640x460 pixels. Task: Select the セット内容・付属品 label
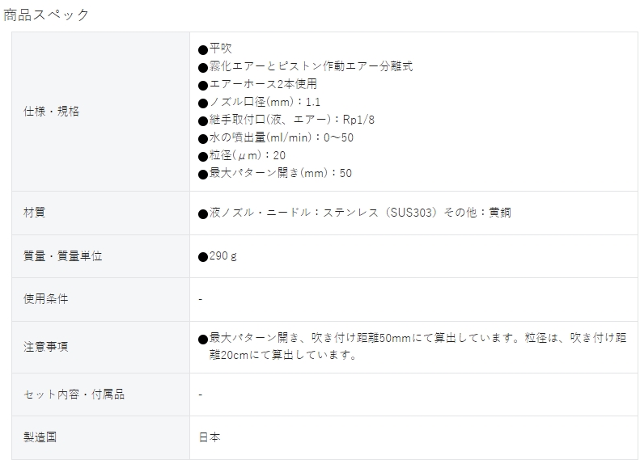pos(74,395)
